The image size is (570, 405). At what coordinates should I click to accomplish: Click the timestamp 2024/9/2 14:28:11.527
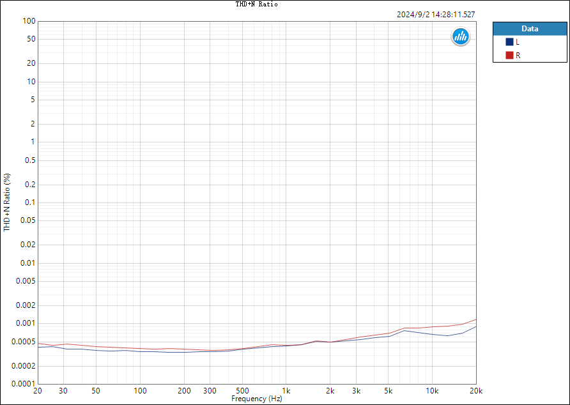(436, 15)
